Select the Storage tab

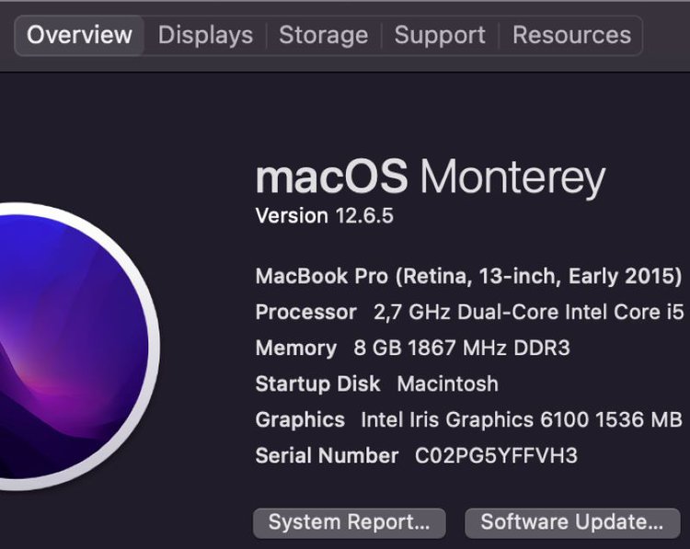(x=324, y=35)
